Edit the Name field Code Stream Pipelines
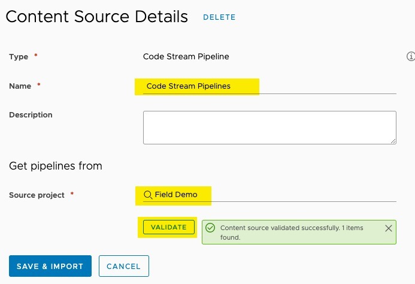 pyautogui.click(x=269, y=86)
